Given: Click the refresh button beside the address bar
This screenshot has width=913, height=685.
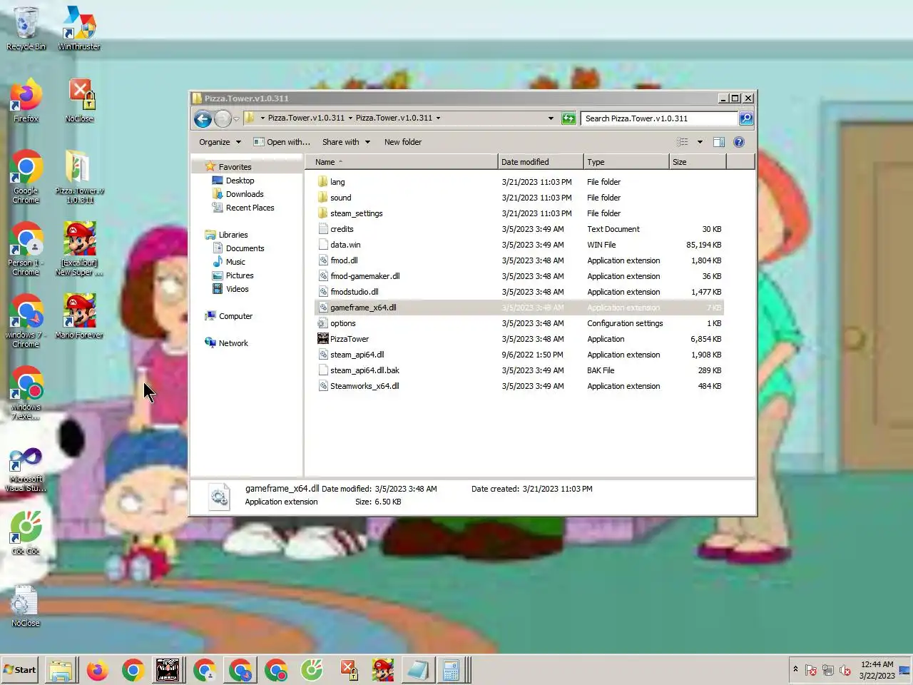Looking at the screenshot, I should tap(568, 118).
